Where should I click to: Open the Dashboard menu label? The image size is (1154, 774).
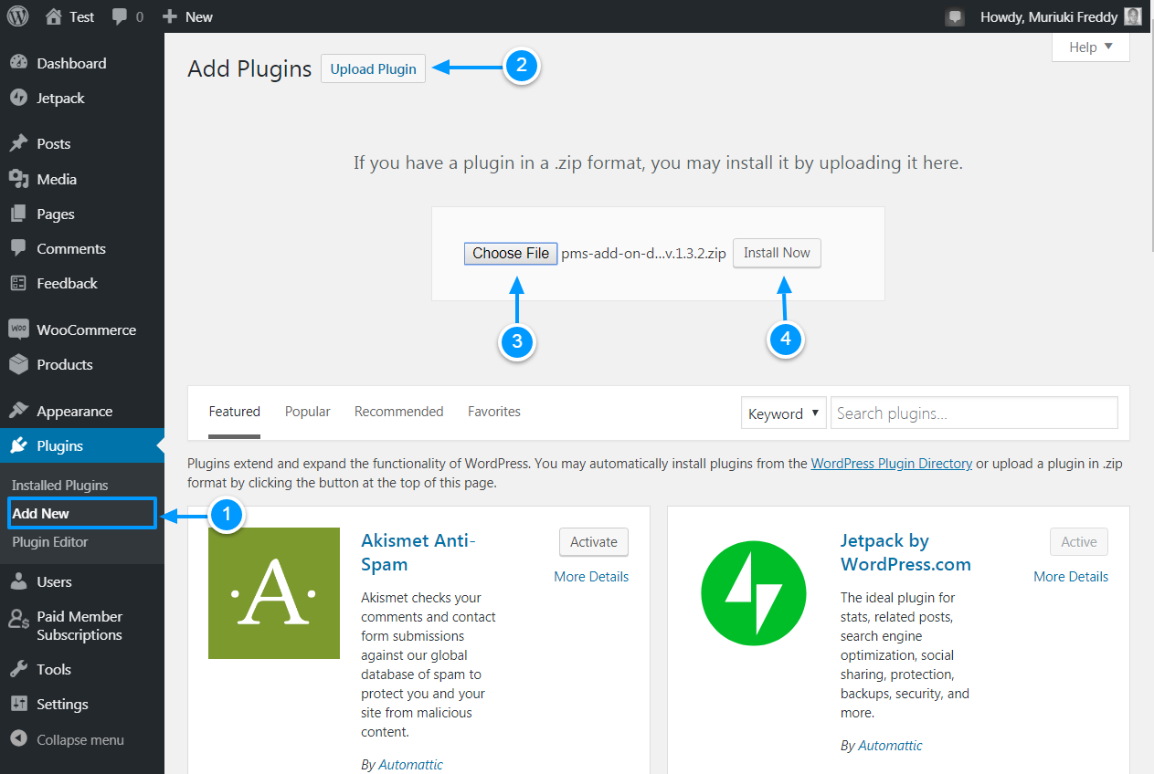[x=71, y=63]
